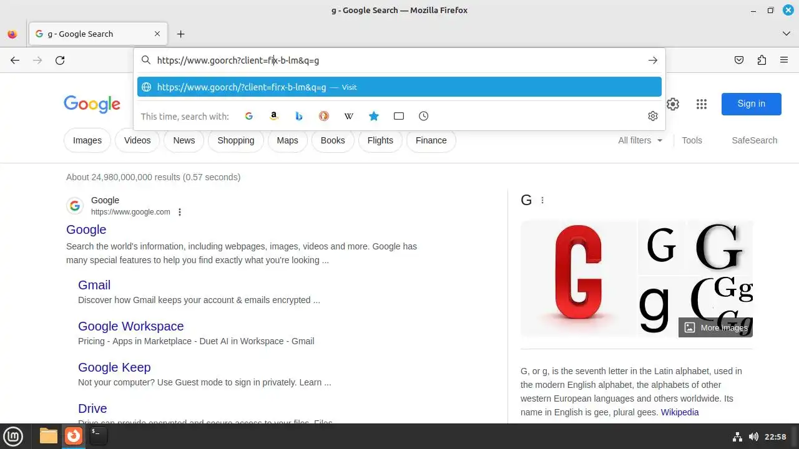Search bookmarks using the star icon

coord(374,116)
